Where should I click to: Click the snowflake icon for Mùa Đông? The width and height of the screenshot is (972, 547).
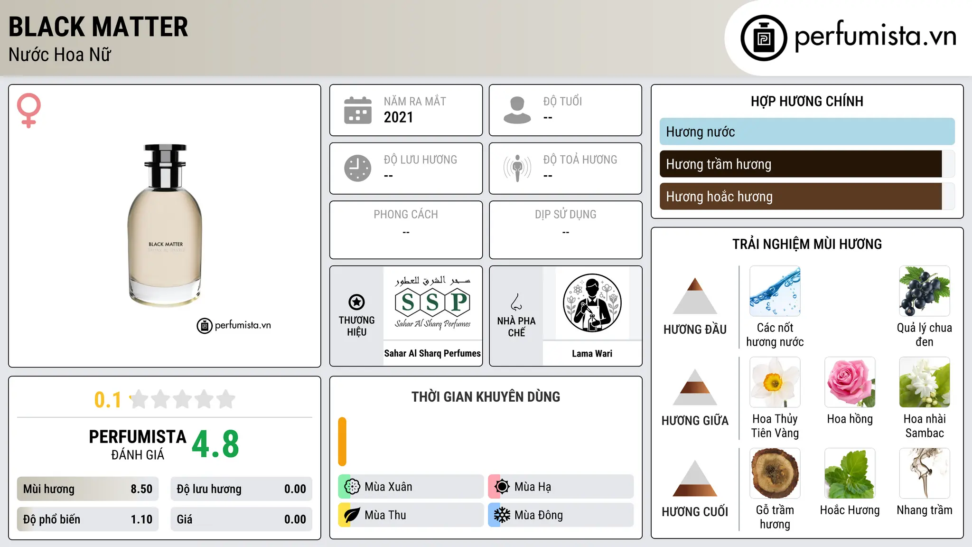pyautogui.click(x=502, y=515)
